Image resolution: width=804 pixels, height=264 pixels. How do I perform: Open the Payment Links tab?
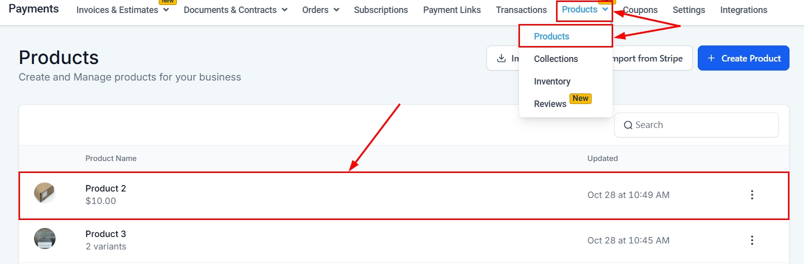(x=452, y=10)
